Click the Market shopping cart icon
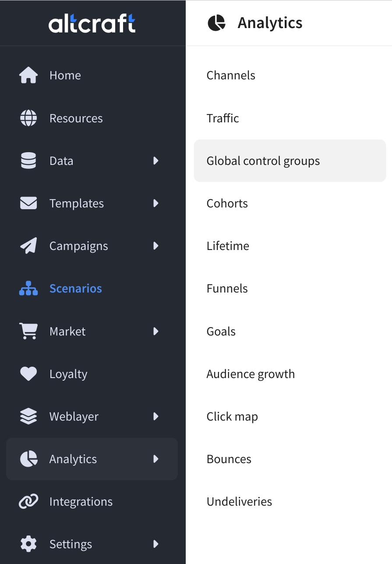This screenshot has height=564, width=392. pos(28,331)
